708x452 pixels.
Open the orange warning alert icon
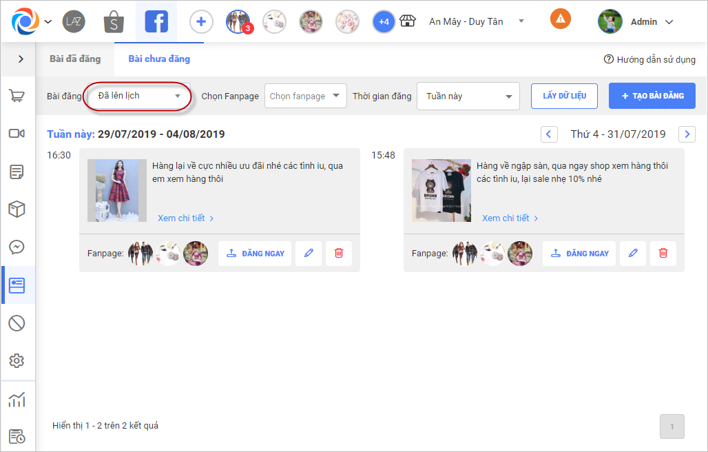561,19
